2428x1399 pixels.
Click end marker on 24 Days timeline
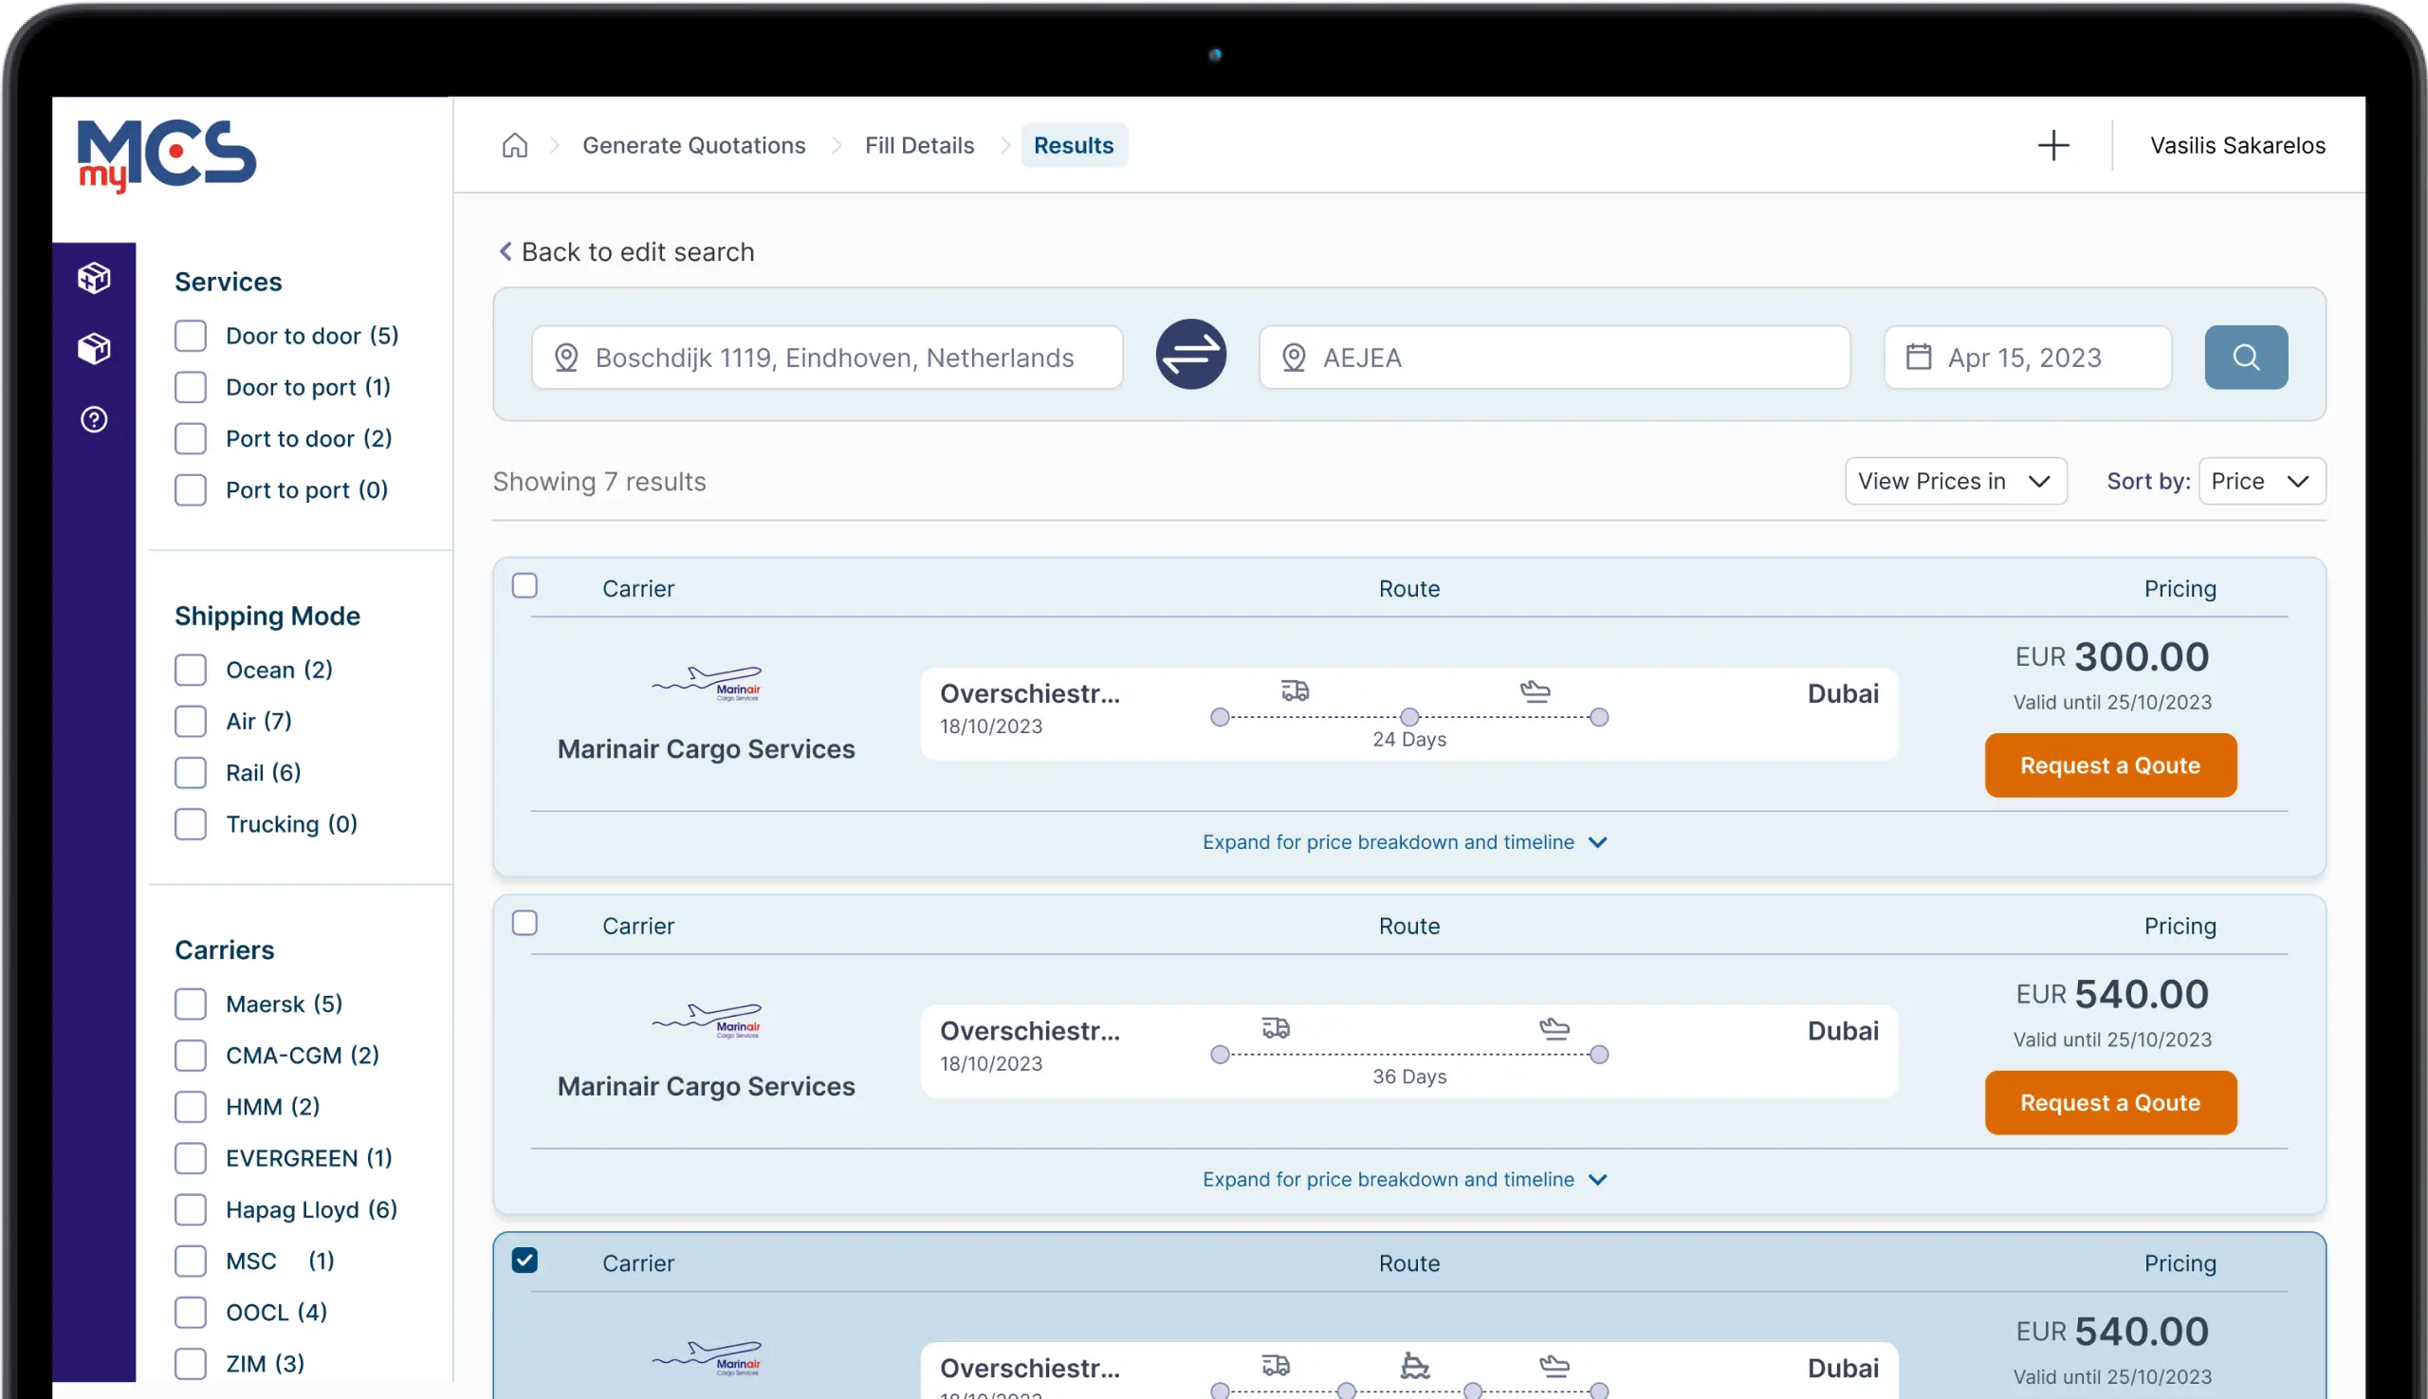(x=1598, y=717)
